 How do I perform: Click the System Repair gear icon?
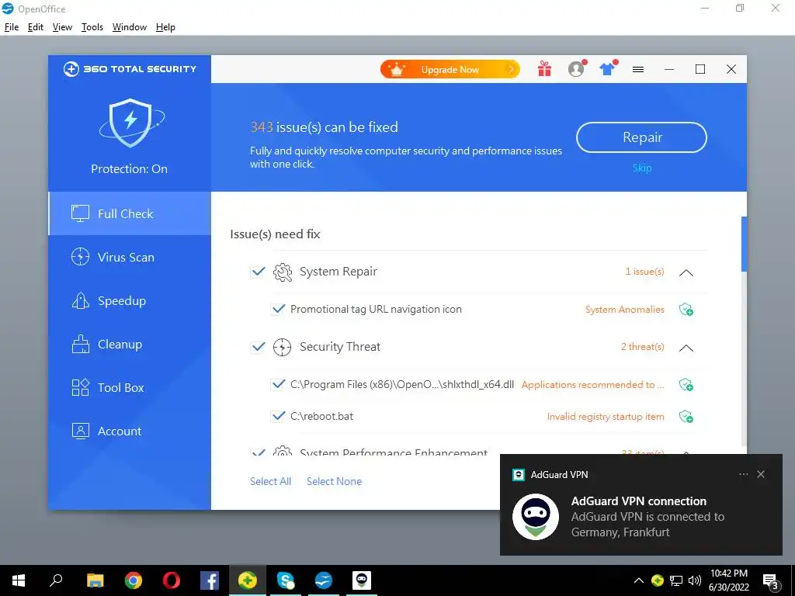click(x=283, y=272)
